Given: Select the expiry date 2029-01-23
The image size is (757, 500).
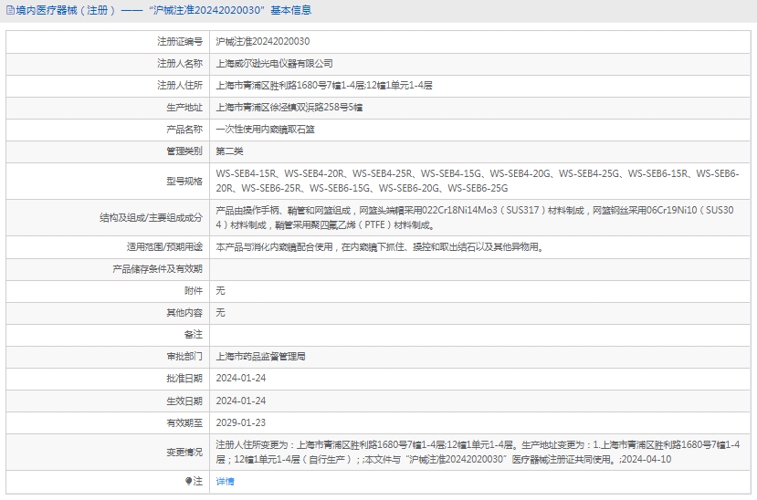Looking at the screenshot, I should 240,422.
